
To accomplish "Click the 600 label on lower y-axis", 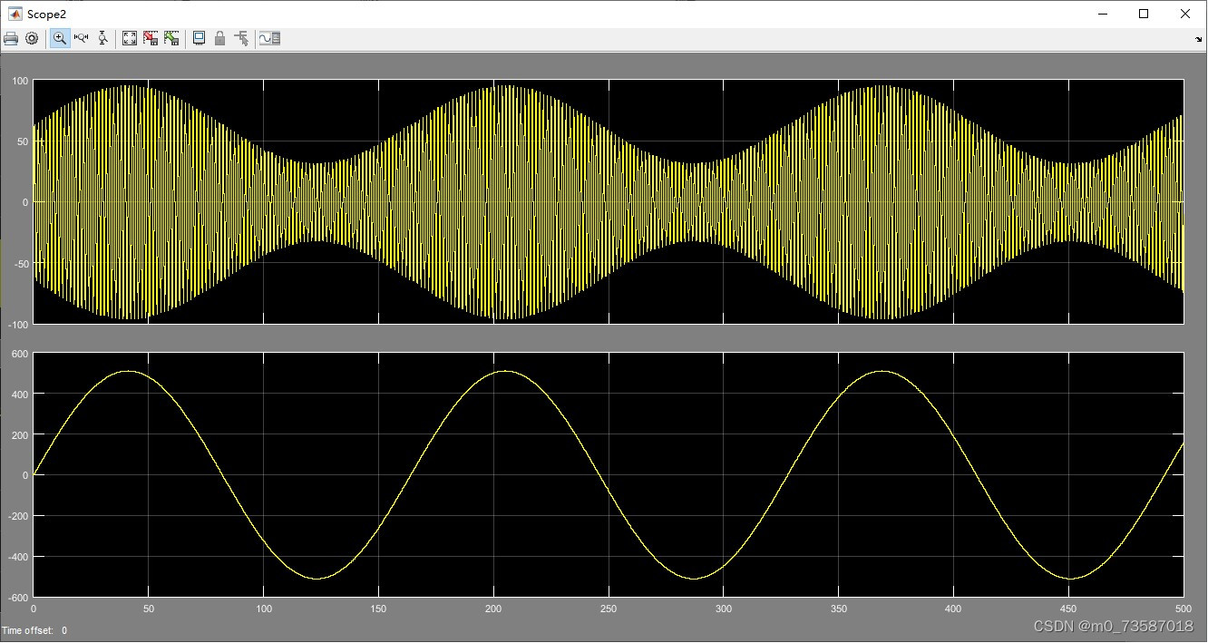I will click(20, 354).
